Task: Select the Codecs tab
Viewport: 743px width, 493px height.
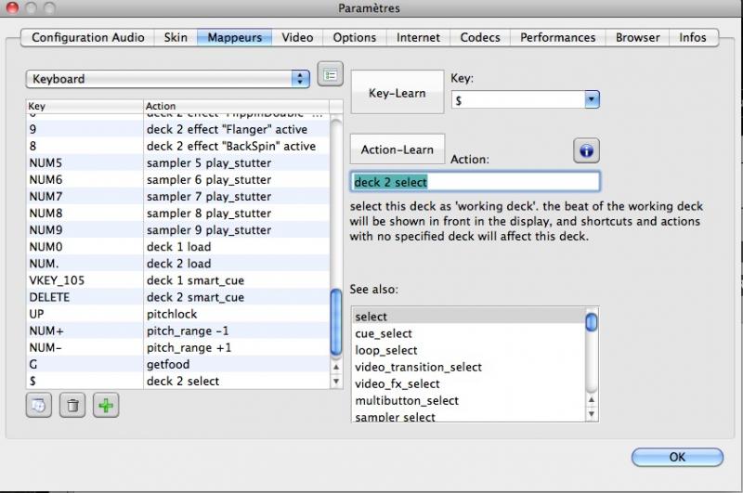Action: [x=480, y=37]
